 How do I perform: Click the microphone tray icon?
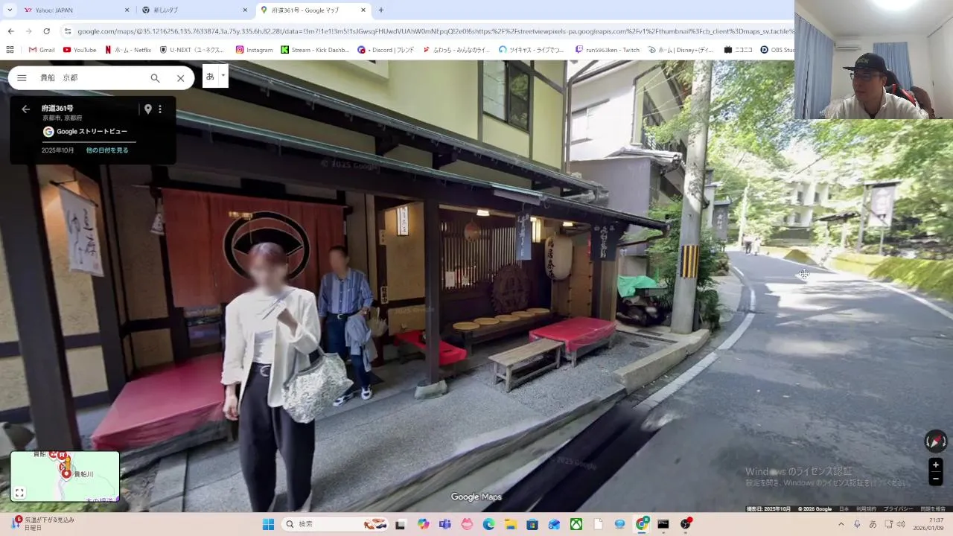(858, 524)
